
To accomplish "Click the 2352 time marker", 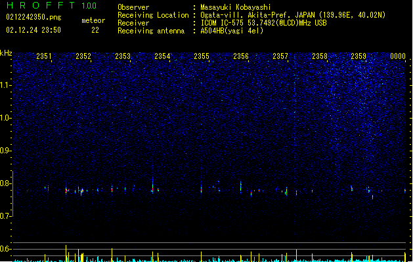I will click(83, 56).
